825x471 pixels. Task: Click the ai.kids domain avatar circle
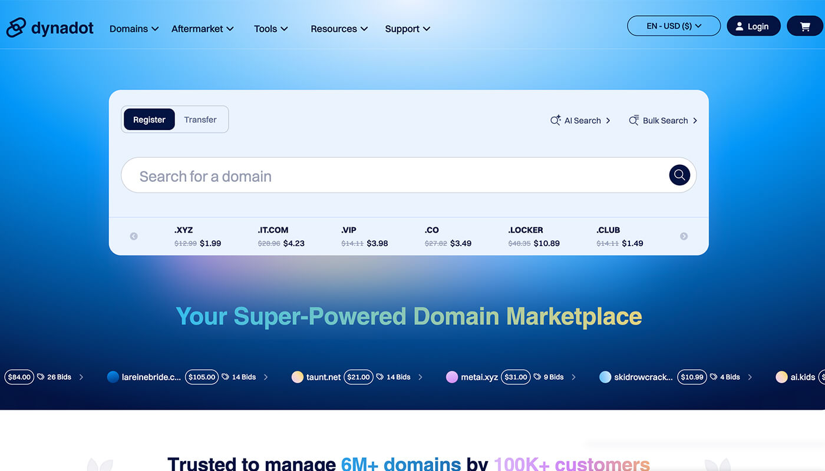[781, 377]
